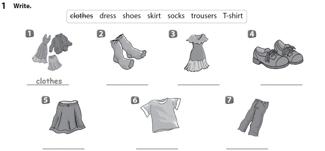Screen dimensions: 325x151
Task: Click the pair of shoes image
Action: pos(278,54)
